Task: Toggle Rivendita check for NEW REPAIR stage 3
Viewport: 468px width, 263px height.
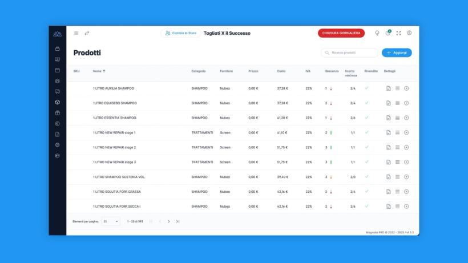Action: tap(367, 161)
